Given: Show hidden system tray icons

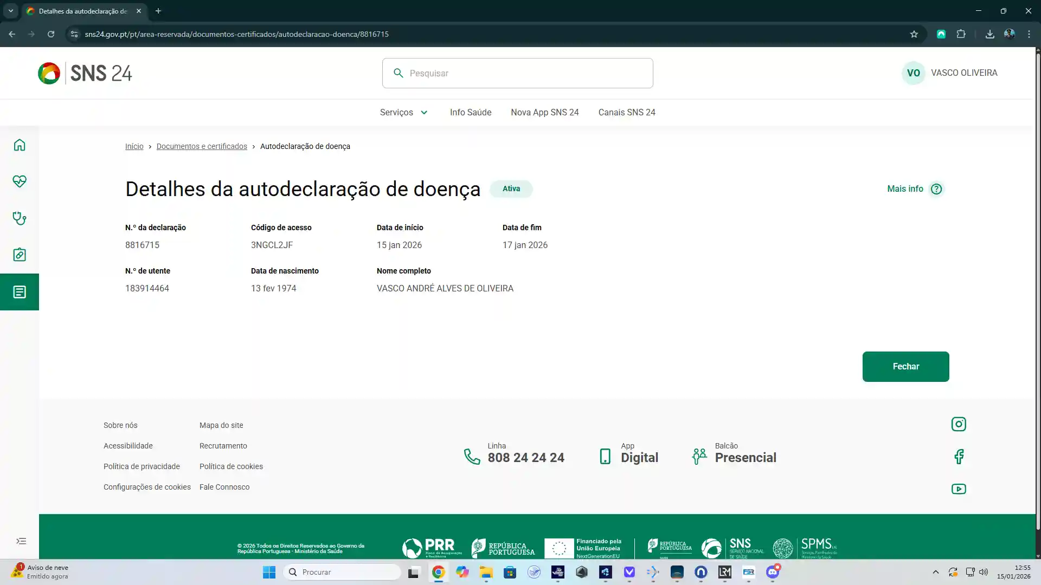Looking at the screenshot, I should click(x=936, y=572).
